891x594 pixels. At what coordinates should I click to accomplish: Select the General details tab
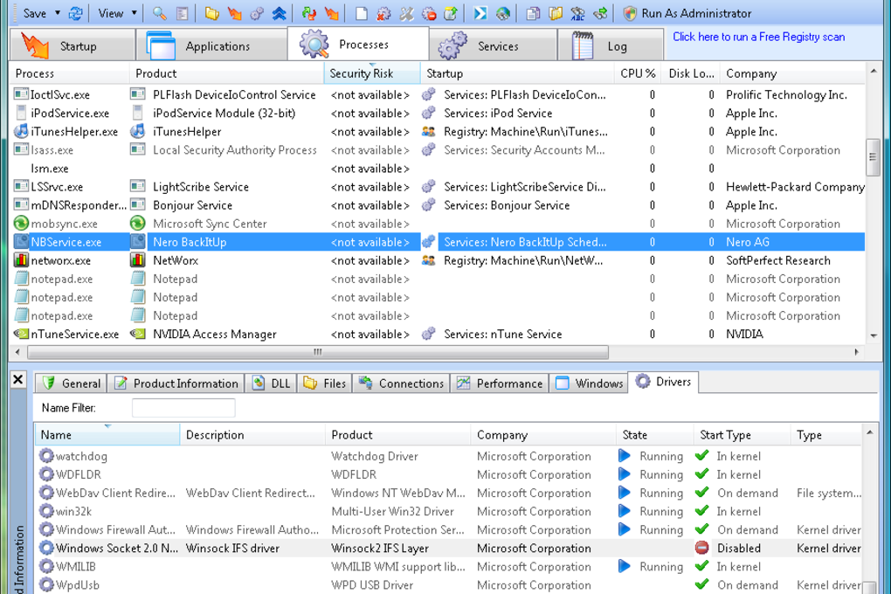coord(71,383)
